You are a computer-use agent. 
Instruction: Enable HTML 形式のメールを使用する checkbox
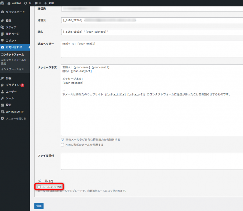pyautogui.click(x=62, y=145)
